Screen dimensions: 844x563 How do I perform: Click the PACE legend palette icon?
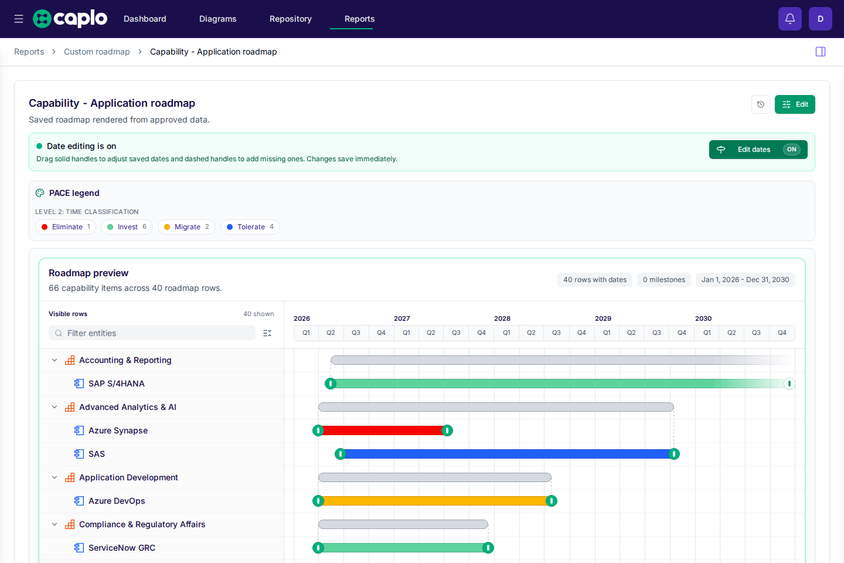40,193
